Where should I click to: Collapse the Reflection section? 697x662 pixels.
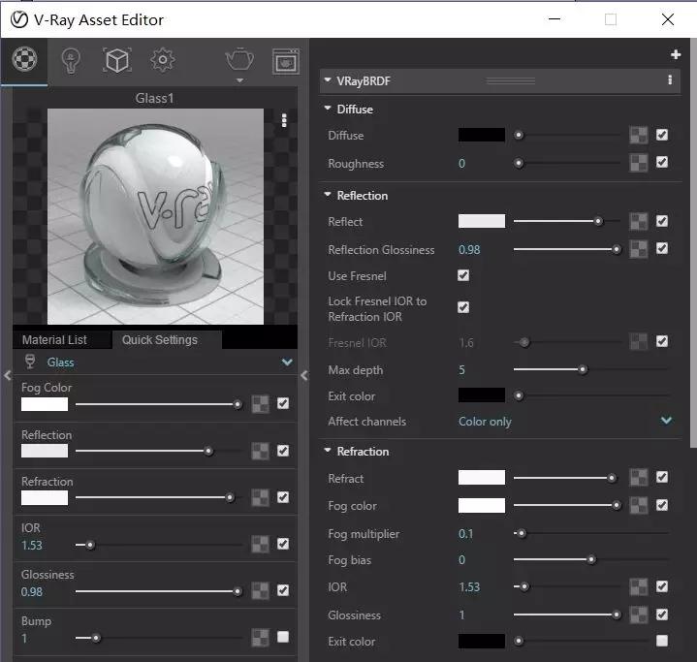[x=328, y=194]
